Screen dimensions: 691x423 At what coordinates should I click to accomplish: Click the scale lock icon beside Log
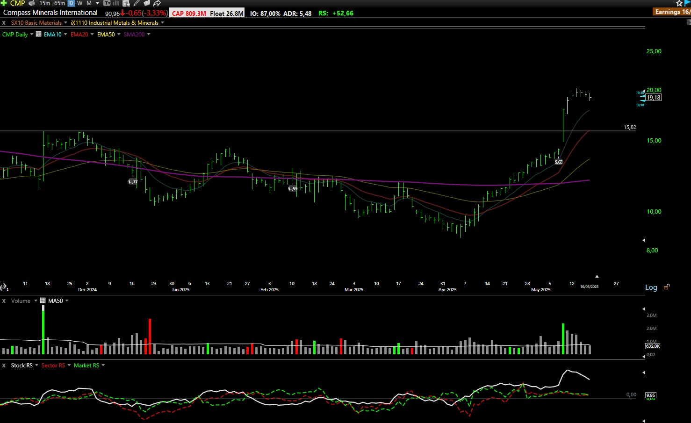667,287
